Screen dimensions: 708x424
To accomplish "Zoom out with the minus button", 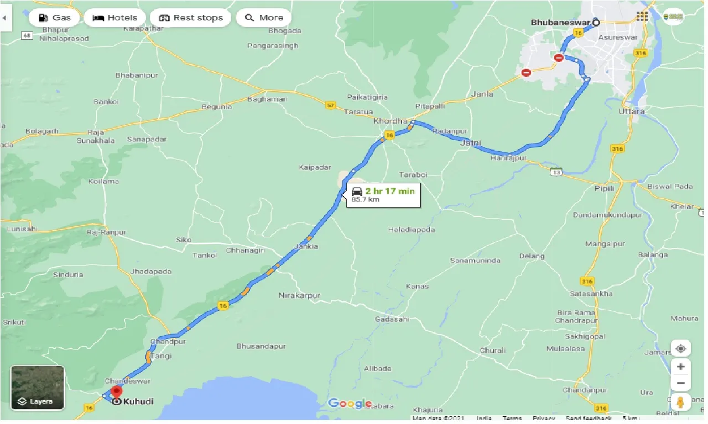I will 681,383.
